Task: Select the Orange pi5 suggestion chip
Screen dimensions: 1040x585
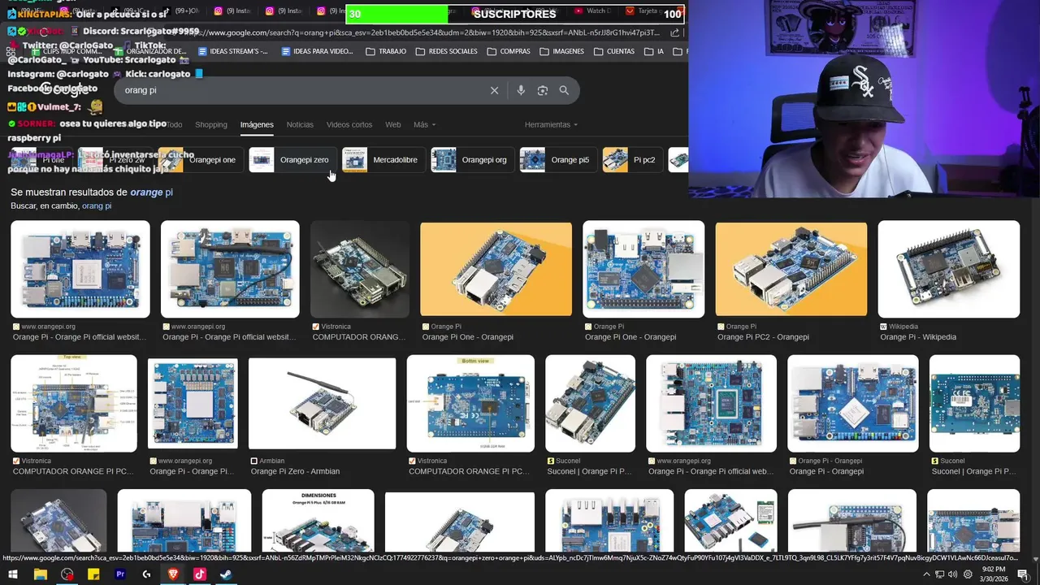Action: click(557, 160)
